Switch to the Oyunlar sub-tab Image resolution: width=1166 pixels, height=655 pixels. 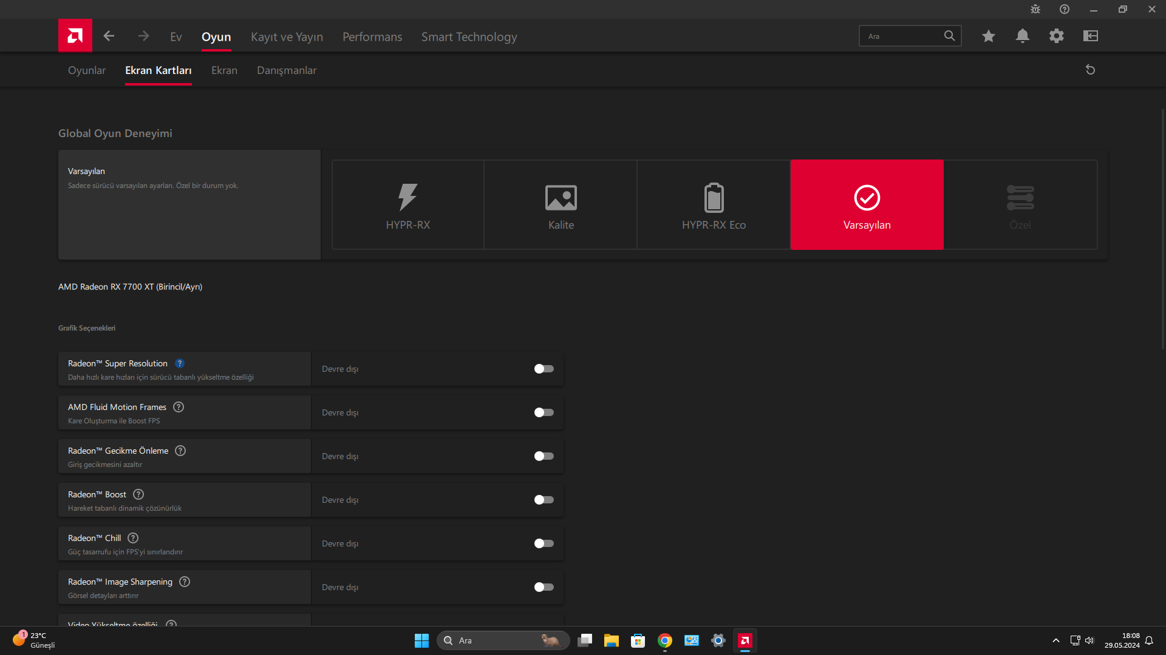tap(87, 70)
